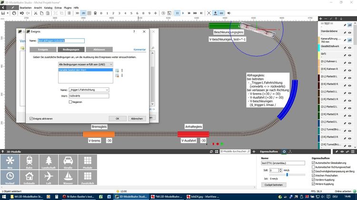The height and width of the screenshot is (200, 357).
Task: Click the help question mark in Ereignis dialog
Action: click(x=134, y=31)
